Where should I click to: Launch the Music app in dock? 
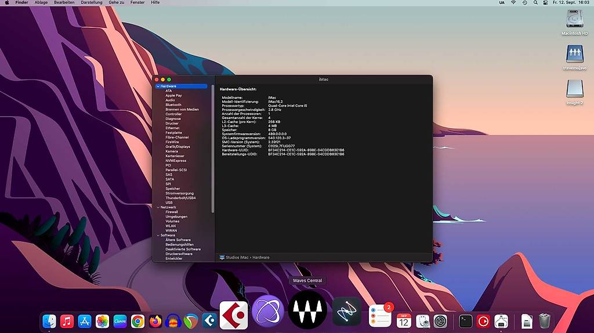(x=67, y=321)
